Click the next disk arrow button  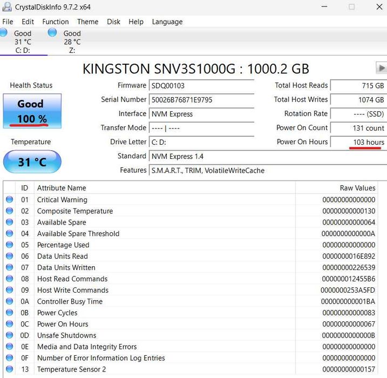click(x=381, y=68)
